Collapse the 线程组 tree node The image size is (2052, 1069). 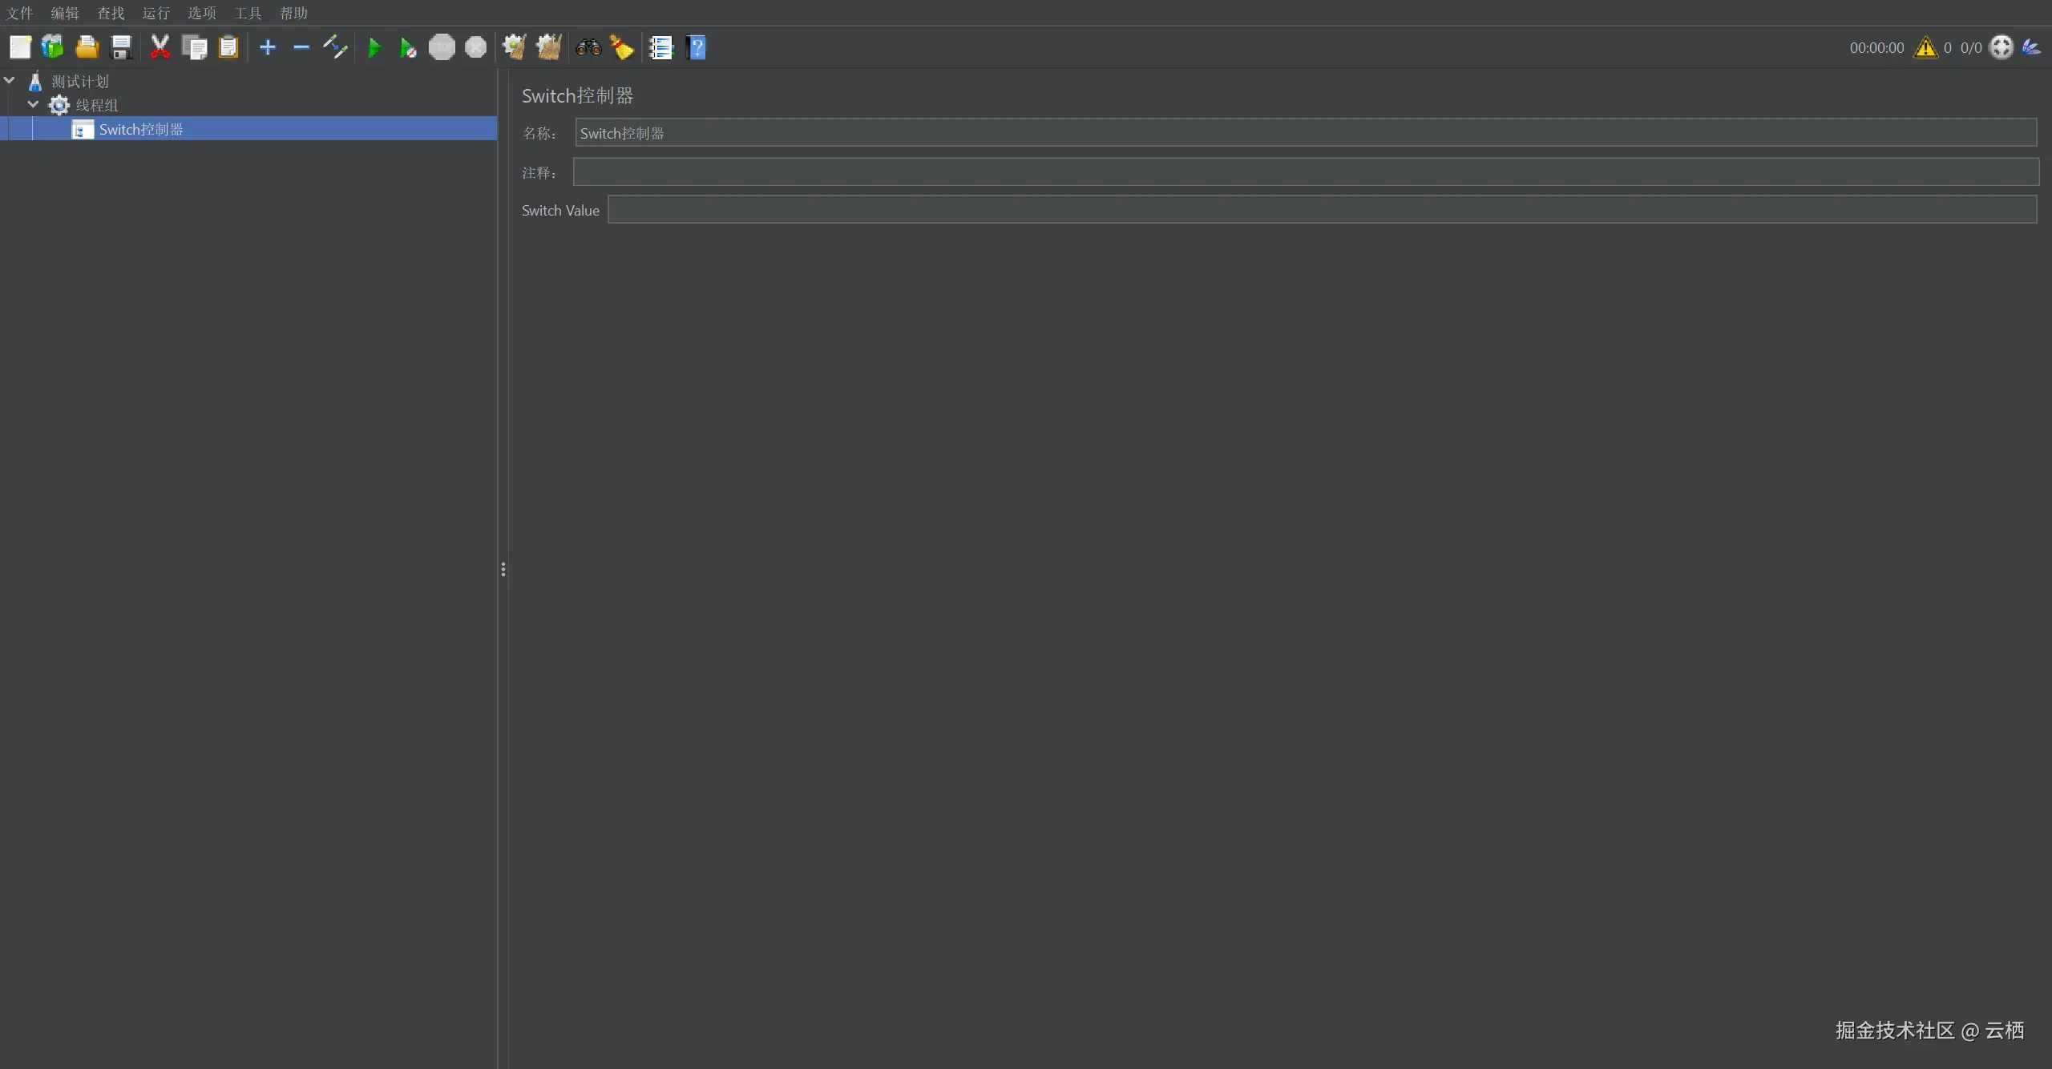(33, 104)
